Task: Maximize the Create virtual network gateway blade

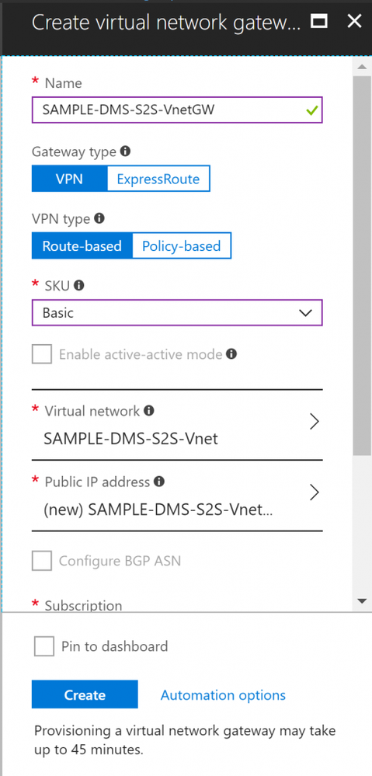Action: click(x=318, y=21)
